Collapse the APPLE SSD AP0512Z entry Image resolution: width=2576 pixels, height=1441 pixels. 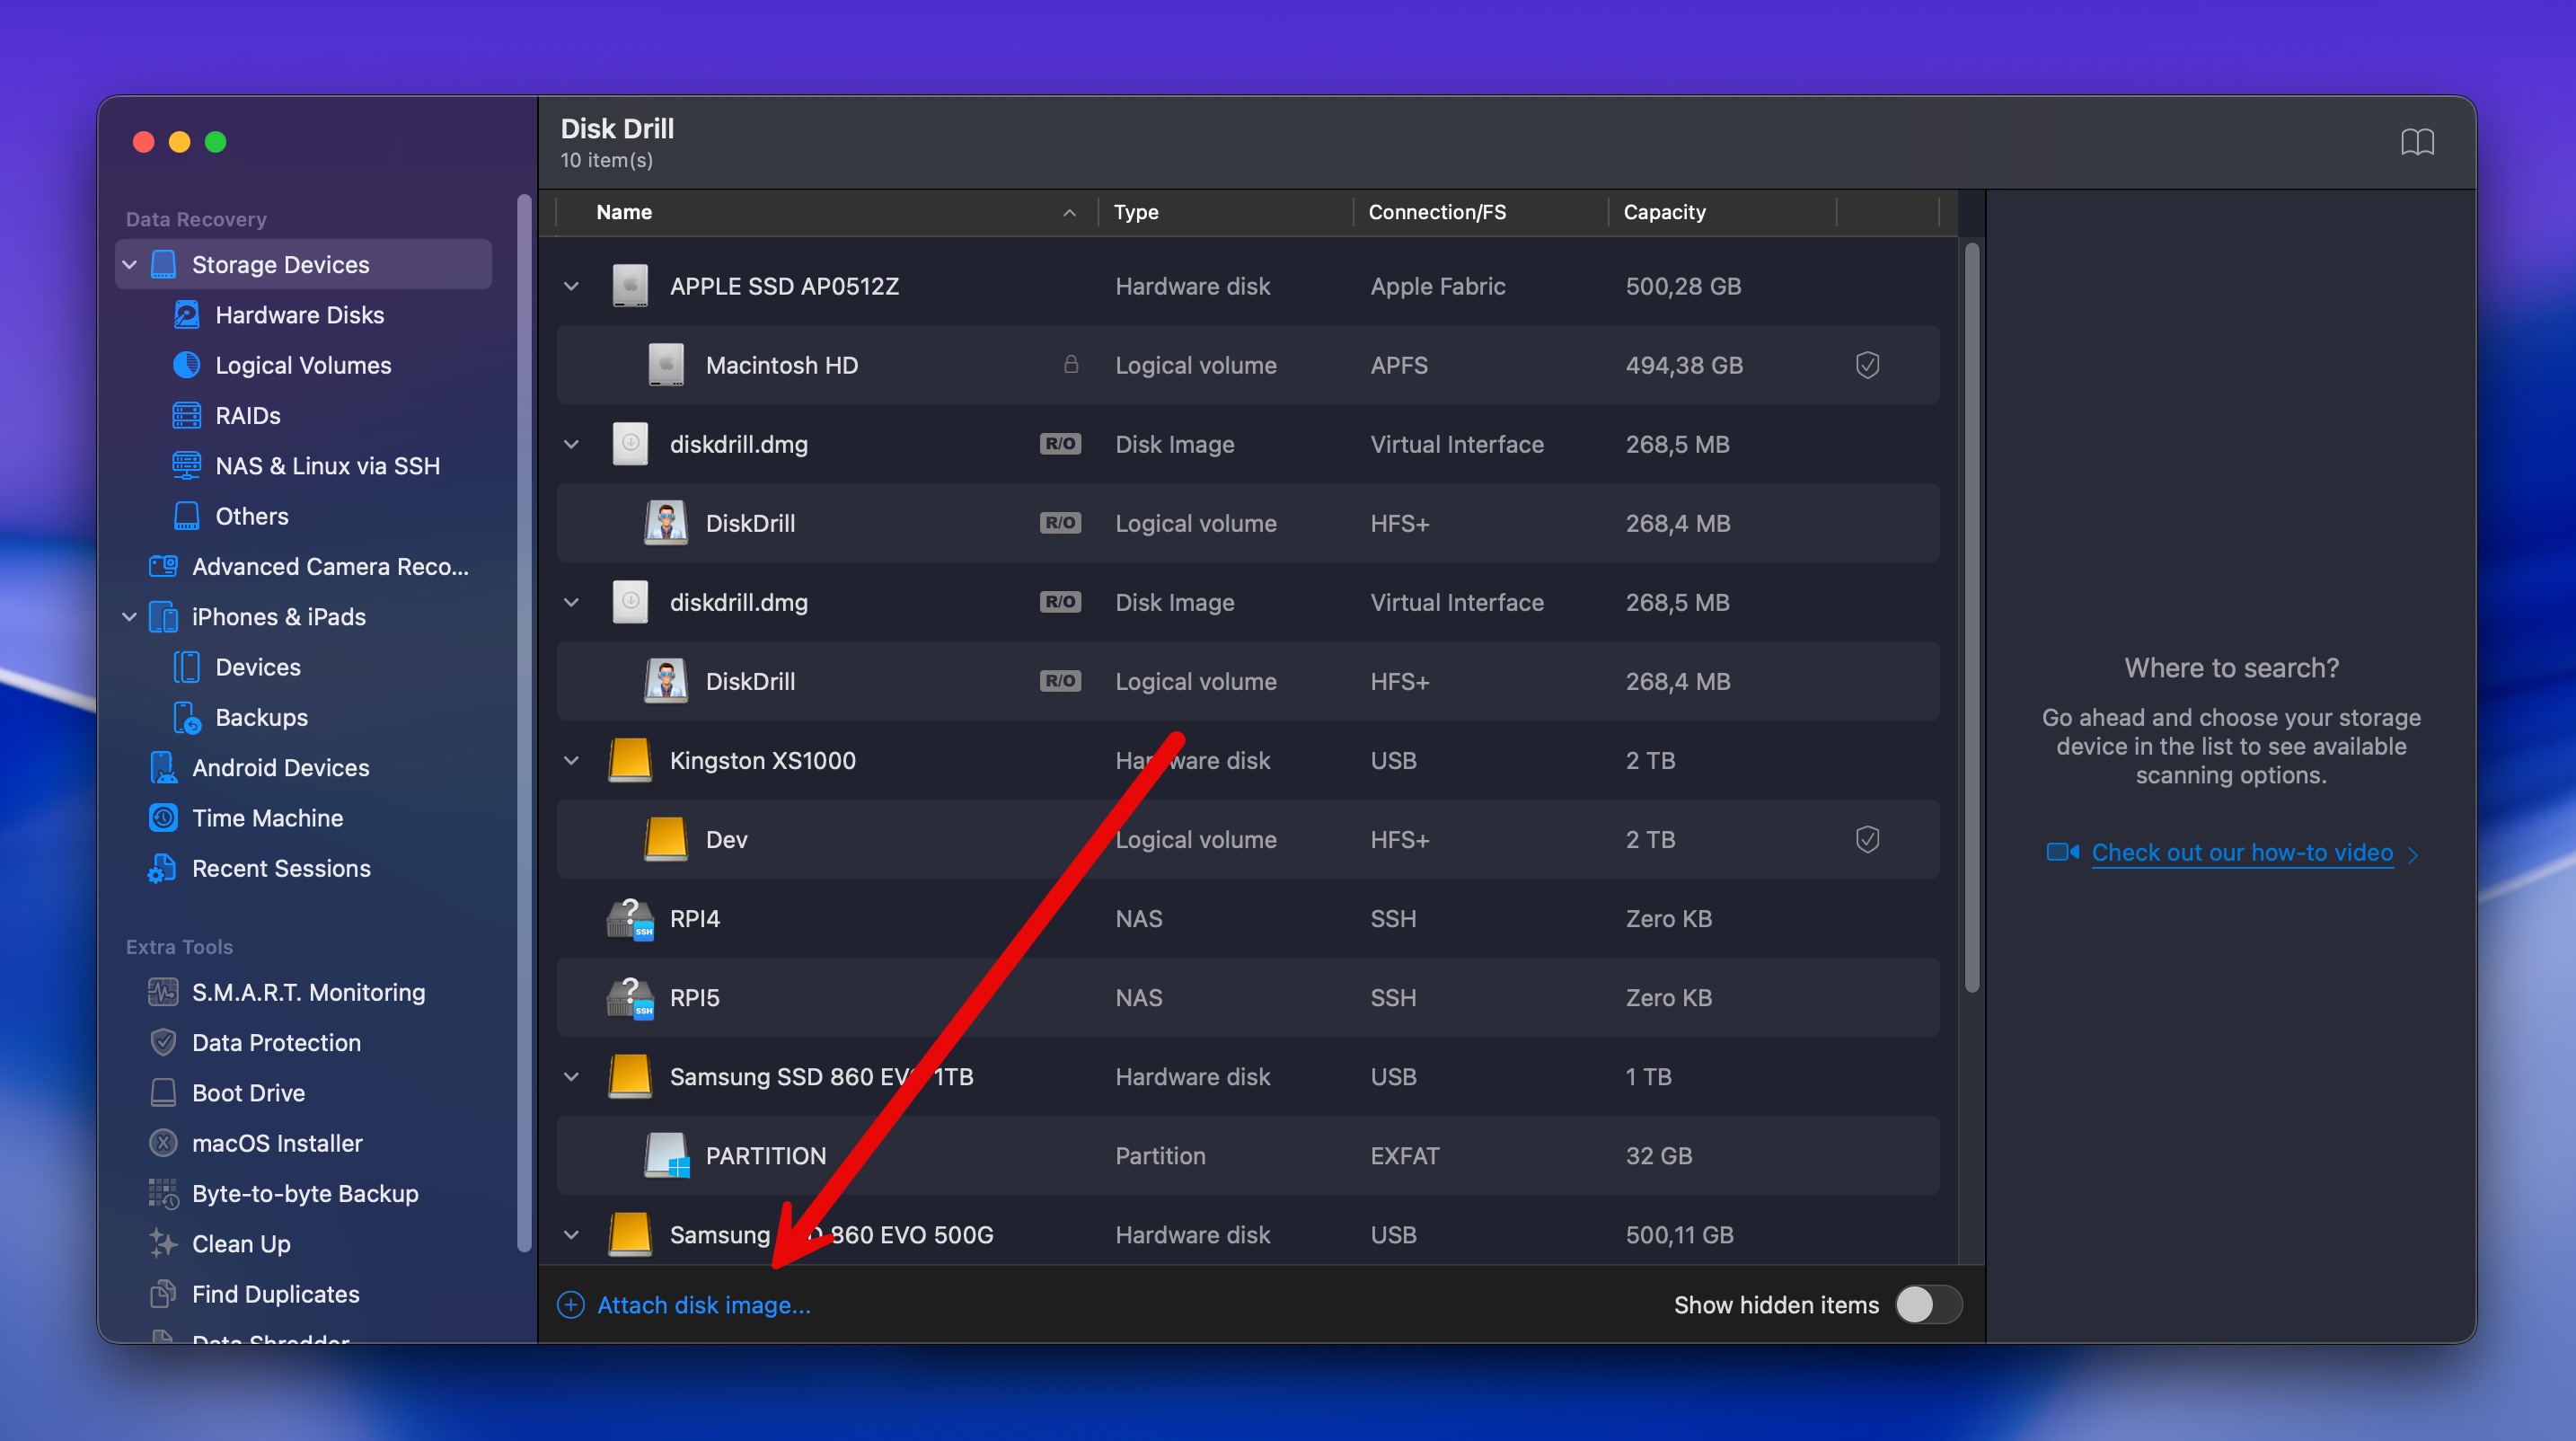pos(571,286)
